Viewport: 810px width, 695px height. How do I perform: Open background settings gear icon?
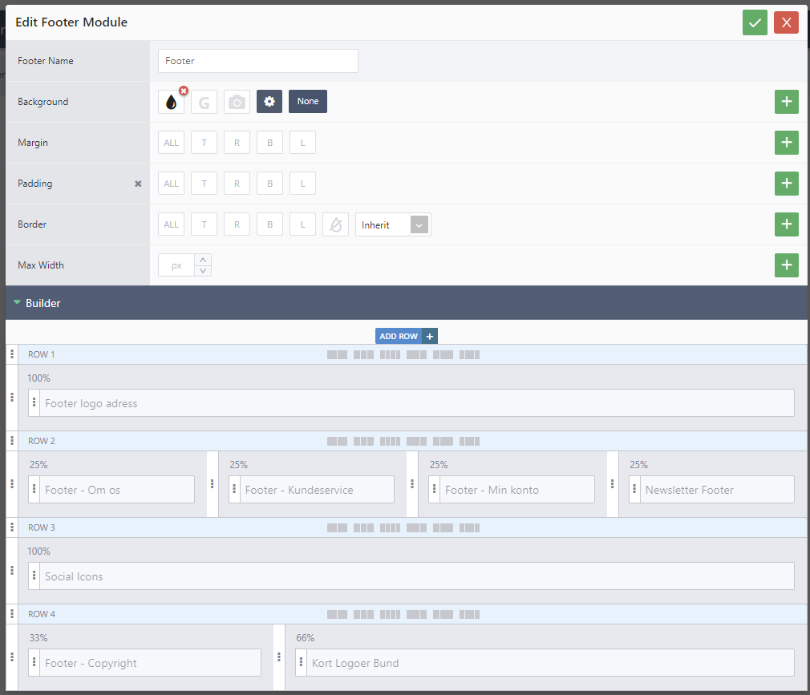tap(269, 102)
